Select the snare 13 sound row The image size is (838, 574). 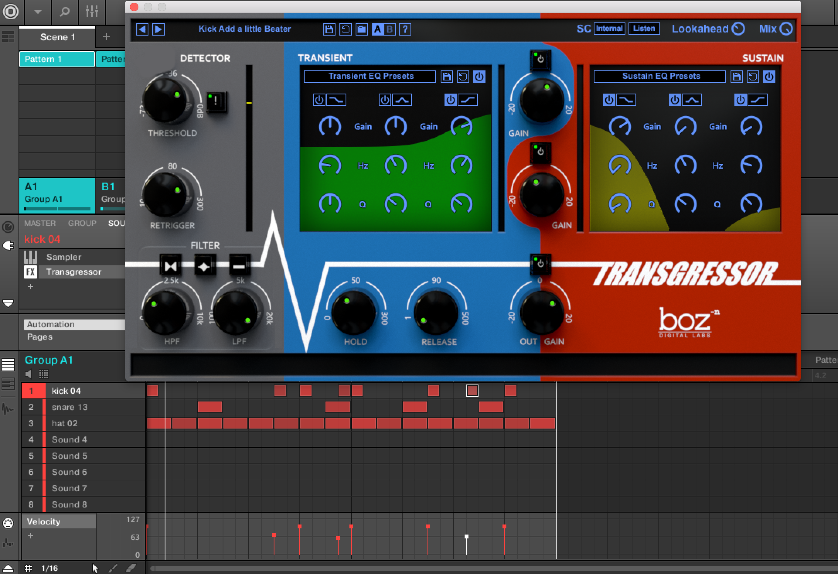pyautogui.click(x=70, y=407)
